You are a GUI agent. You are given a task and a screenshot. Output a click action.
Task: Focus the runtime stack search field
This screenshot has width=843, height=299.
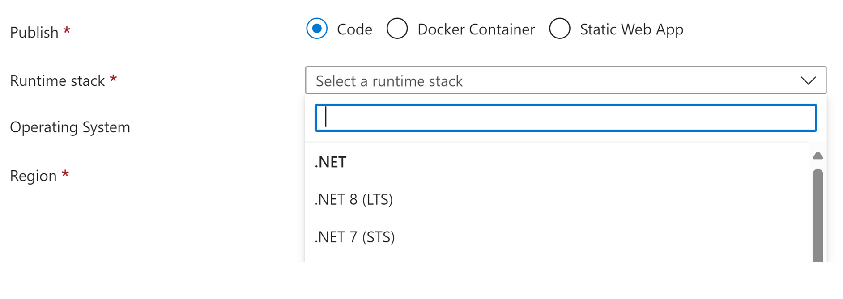[566, 118]
